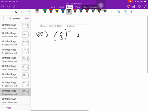Open black pen options dropdown arrow
The image size is (148, 111).
tap(71, 14)
